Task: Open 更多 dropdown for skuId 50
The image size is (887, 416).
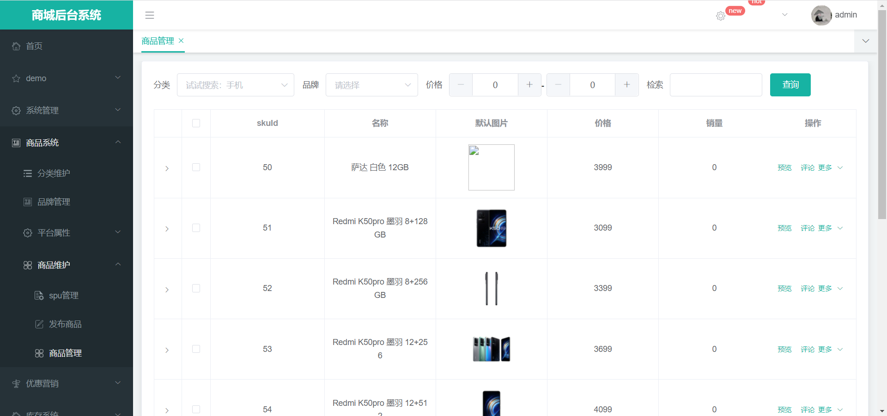Action: click(830, 167)
